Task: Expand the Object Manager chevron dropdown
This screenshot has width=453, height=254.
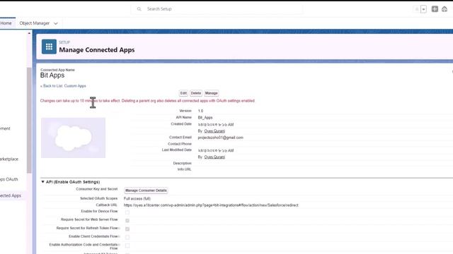Action: [56, 23]
